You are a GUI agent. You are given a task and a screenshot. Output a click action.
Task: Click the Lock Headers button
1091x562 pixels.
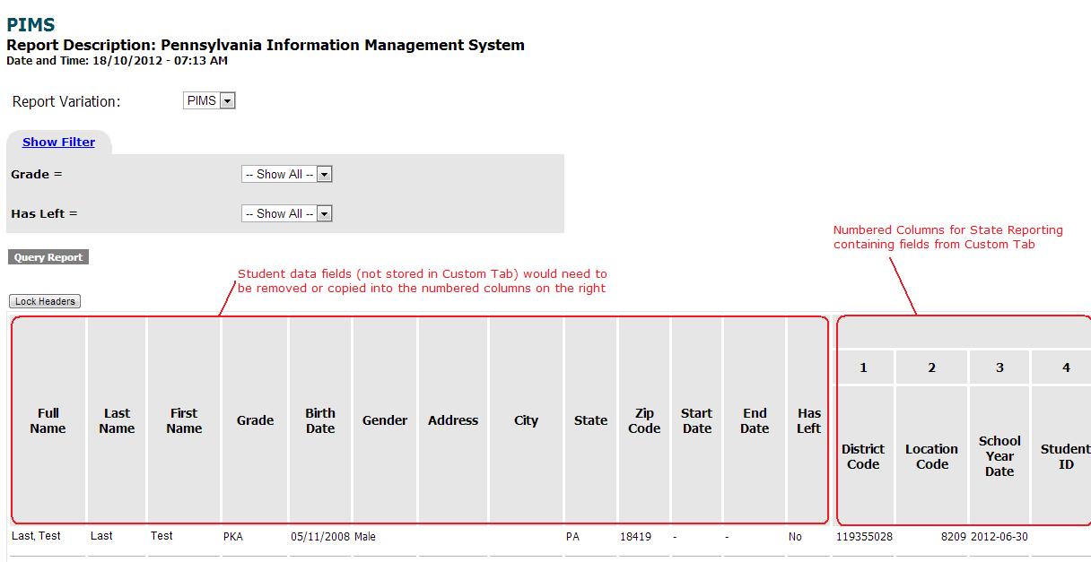point(45,301)
